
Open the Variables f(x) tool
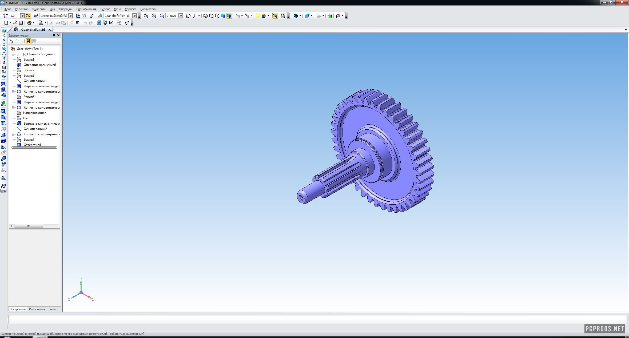[111, 23]
